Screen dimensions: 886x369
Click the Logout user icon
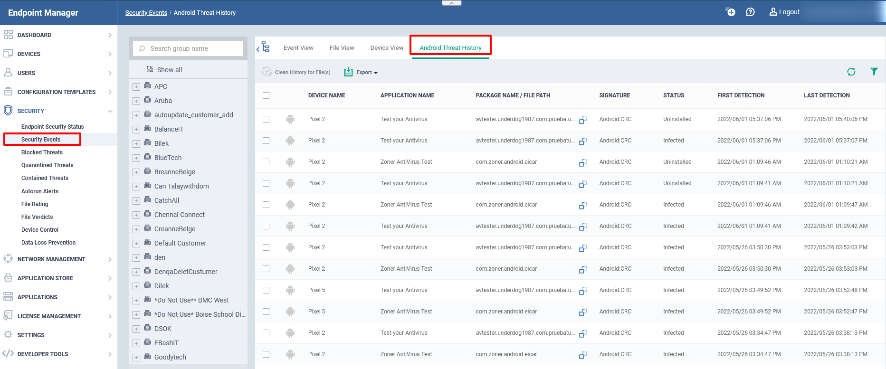point(773,12)
